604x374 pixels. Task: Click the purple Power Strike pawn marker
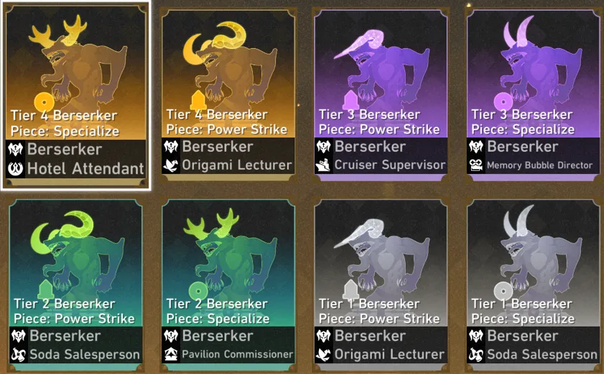click(x=350, y=100)
